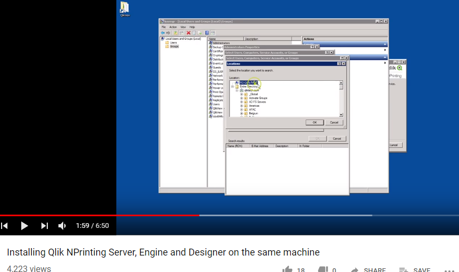Click the help button on Locations dialog
Image resolution: width=459 pixels, height=272 pixels.
[339, 64]
